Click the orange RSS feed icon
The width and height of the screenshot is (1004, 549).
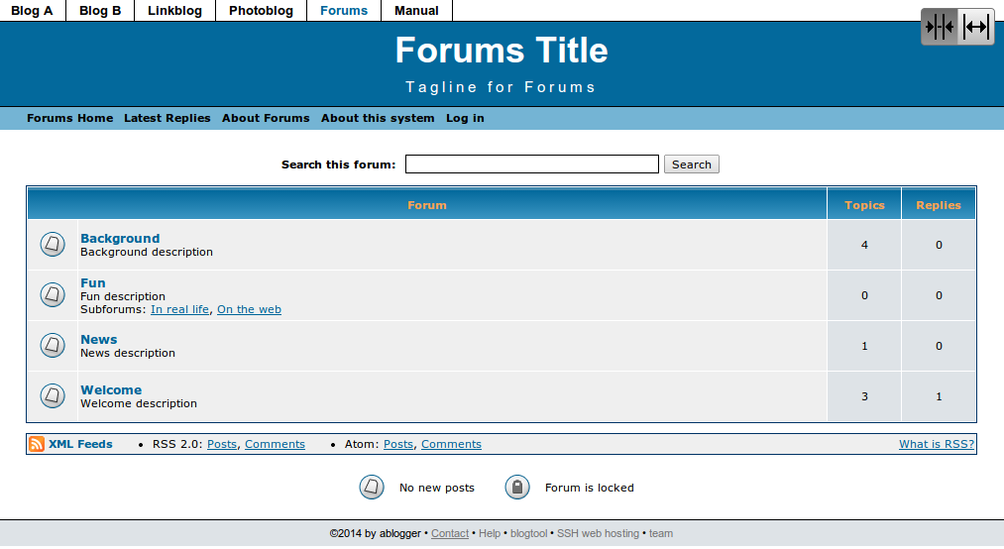pyautogui.click(x=37, y=444)
